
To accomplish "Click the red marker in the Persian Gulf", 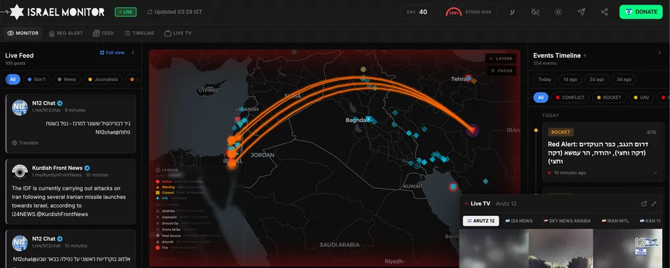I will 453,186.
